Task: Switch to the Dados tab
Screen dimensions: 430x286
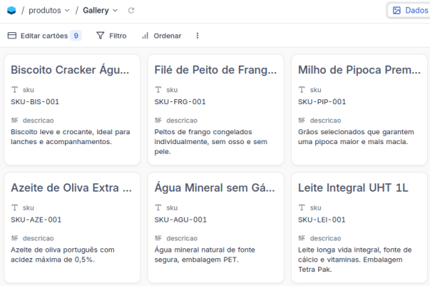Action: pos(410,10)
